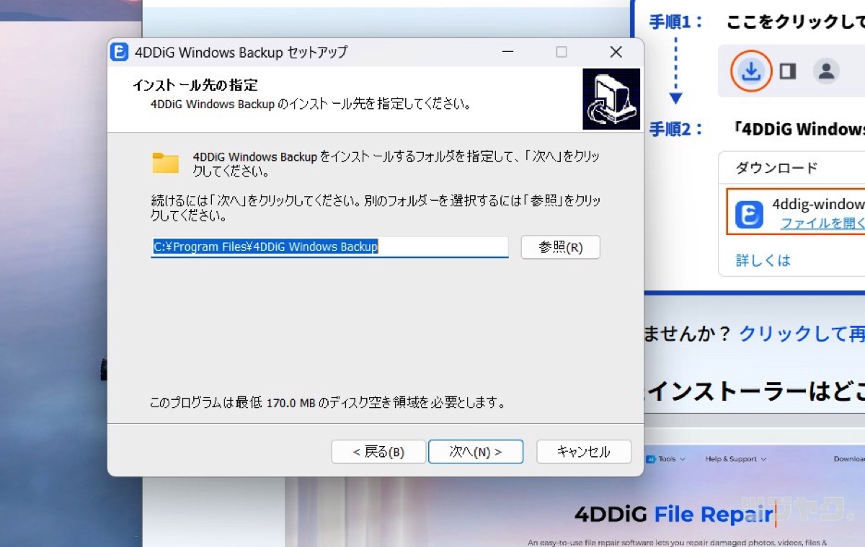865x547 pixels.
Task: Click the circled download icon in the browser toolbar
Action: tap(750, 71)
